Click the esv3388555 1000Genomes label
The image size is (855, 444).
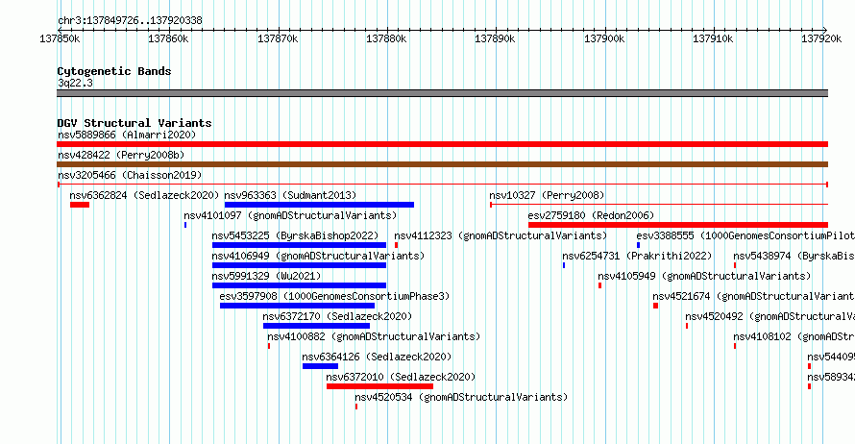(745, 235)
